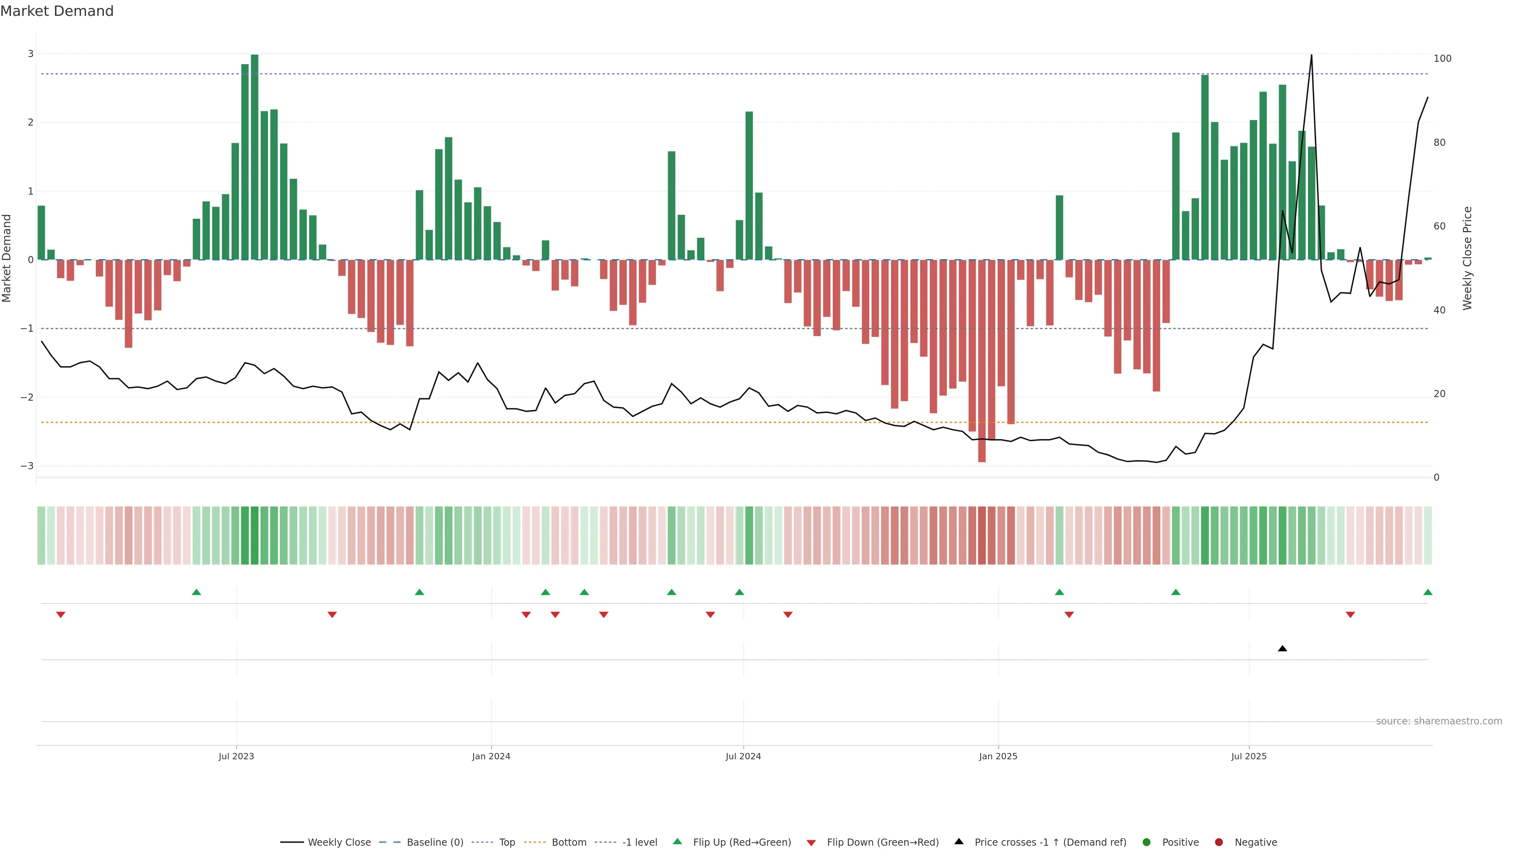
Task: Click red flip-down legend triangle icon
Action: click(x=811, y=843)
